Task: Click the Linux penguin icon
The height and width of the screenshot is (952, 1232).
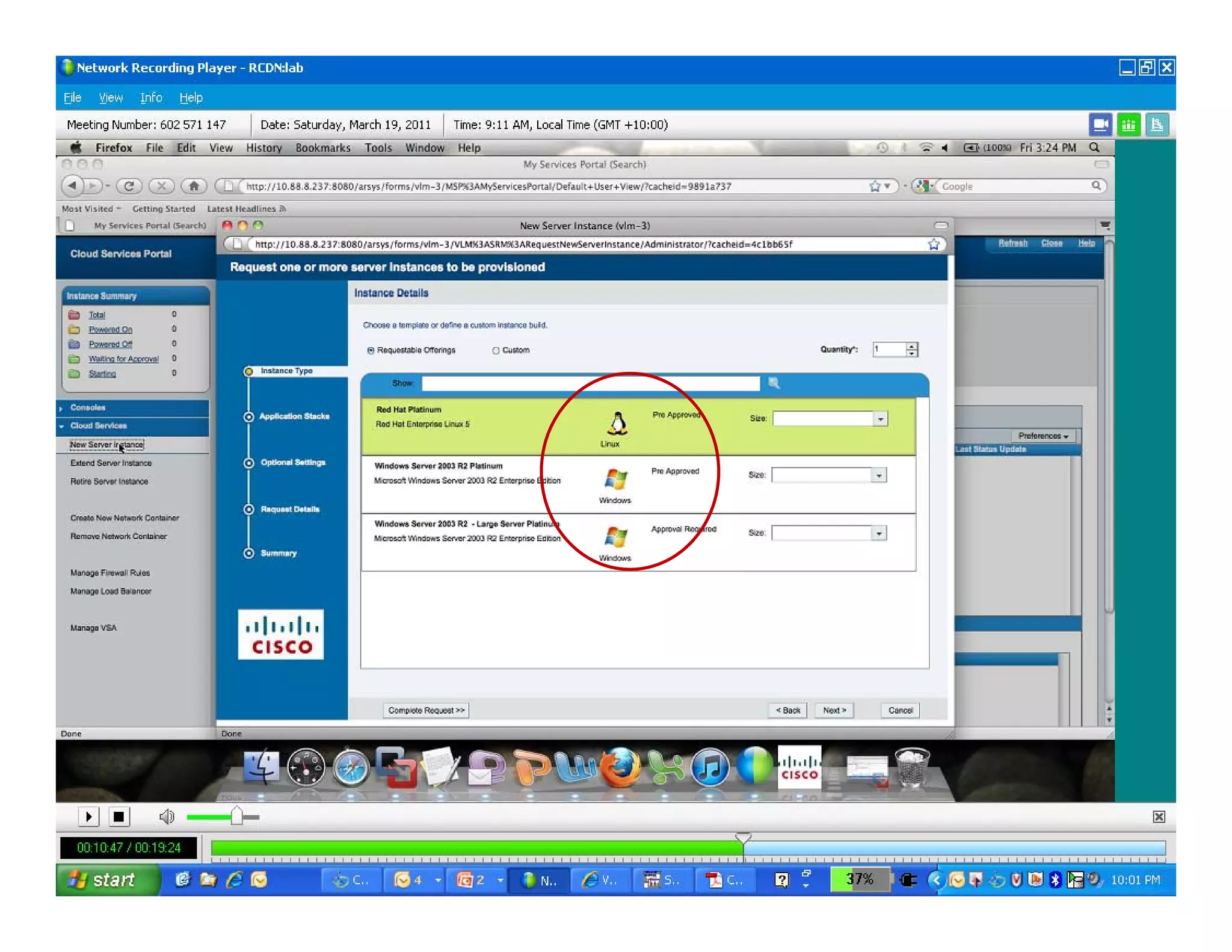Action: (617, 424)
